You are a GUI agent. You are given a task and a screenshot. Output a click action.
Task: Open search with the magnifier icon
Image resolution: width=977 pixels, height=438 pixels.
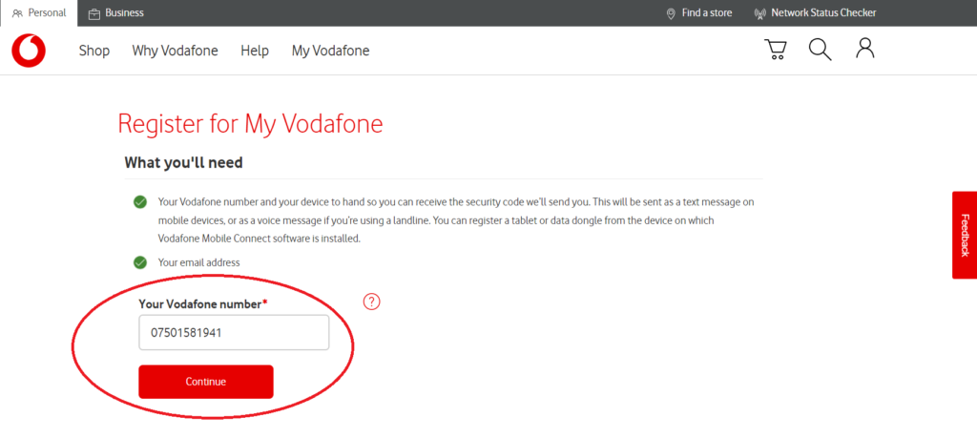[821, 50]
